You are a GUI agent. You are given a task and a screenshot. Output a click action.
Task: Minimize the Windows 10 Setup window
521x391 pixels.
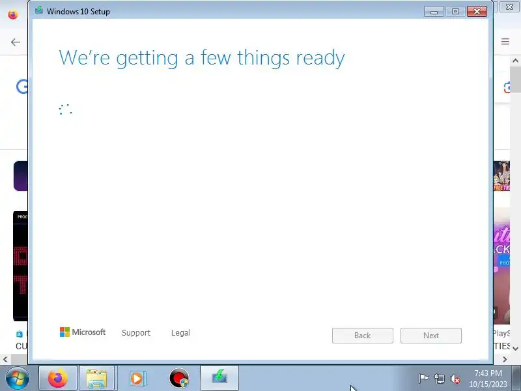tap(434, 12)
